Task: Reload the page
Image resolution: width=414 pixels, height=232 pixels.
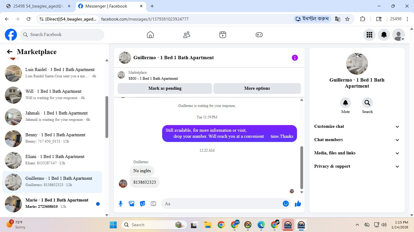Action: 28,19
